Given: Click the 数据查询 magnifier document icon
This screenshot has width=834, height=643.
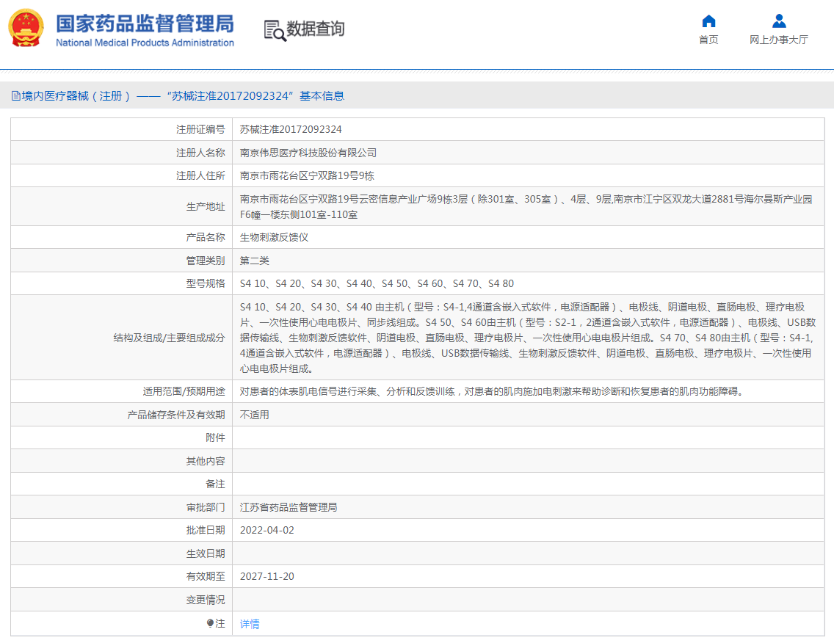Looking at the screenshot, I should click(x=275, y=30).
